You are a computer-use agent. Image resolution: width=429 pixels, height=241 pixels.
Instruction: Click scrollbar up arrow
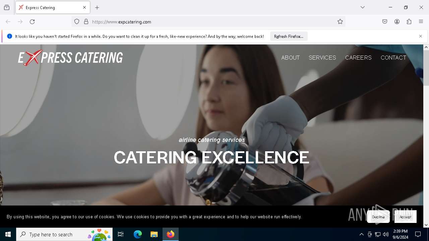(426, 47)
